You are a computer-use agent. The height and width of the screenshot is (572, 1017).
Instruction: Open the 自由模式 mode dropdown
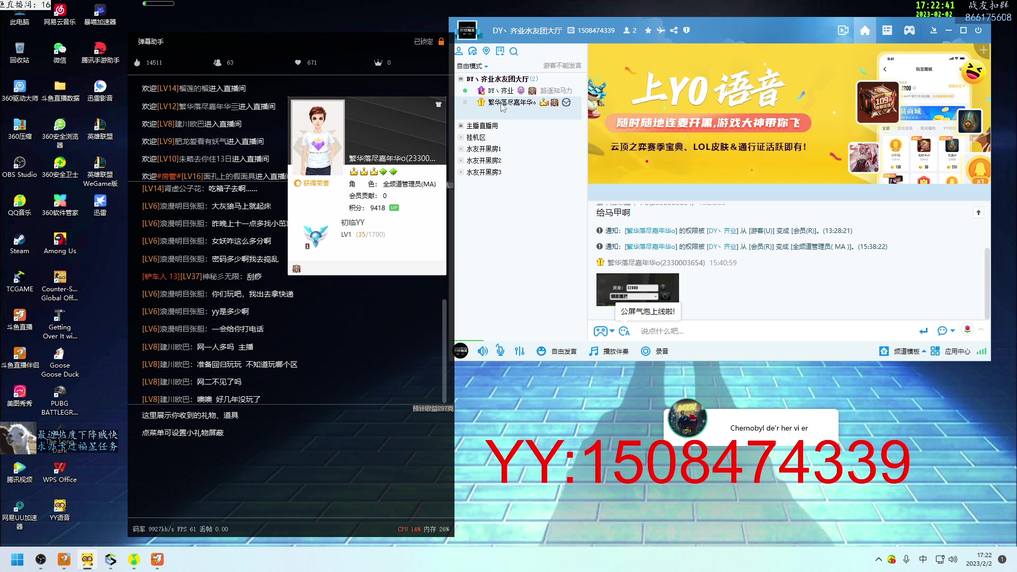click(x=472, y=66)
